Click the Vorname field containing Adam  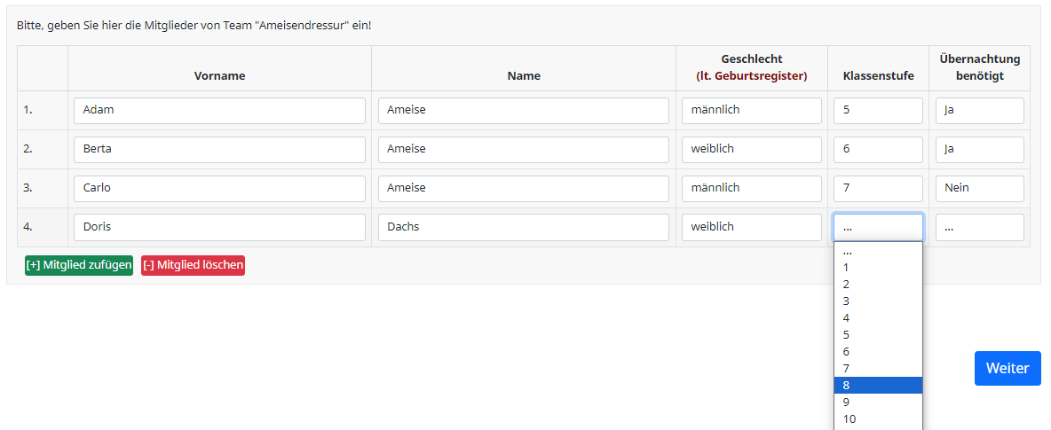(219, 110)
